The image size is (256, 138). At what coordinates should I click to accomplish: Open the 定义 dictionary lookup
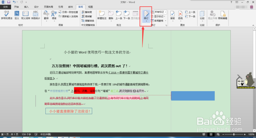[17, 15]
